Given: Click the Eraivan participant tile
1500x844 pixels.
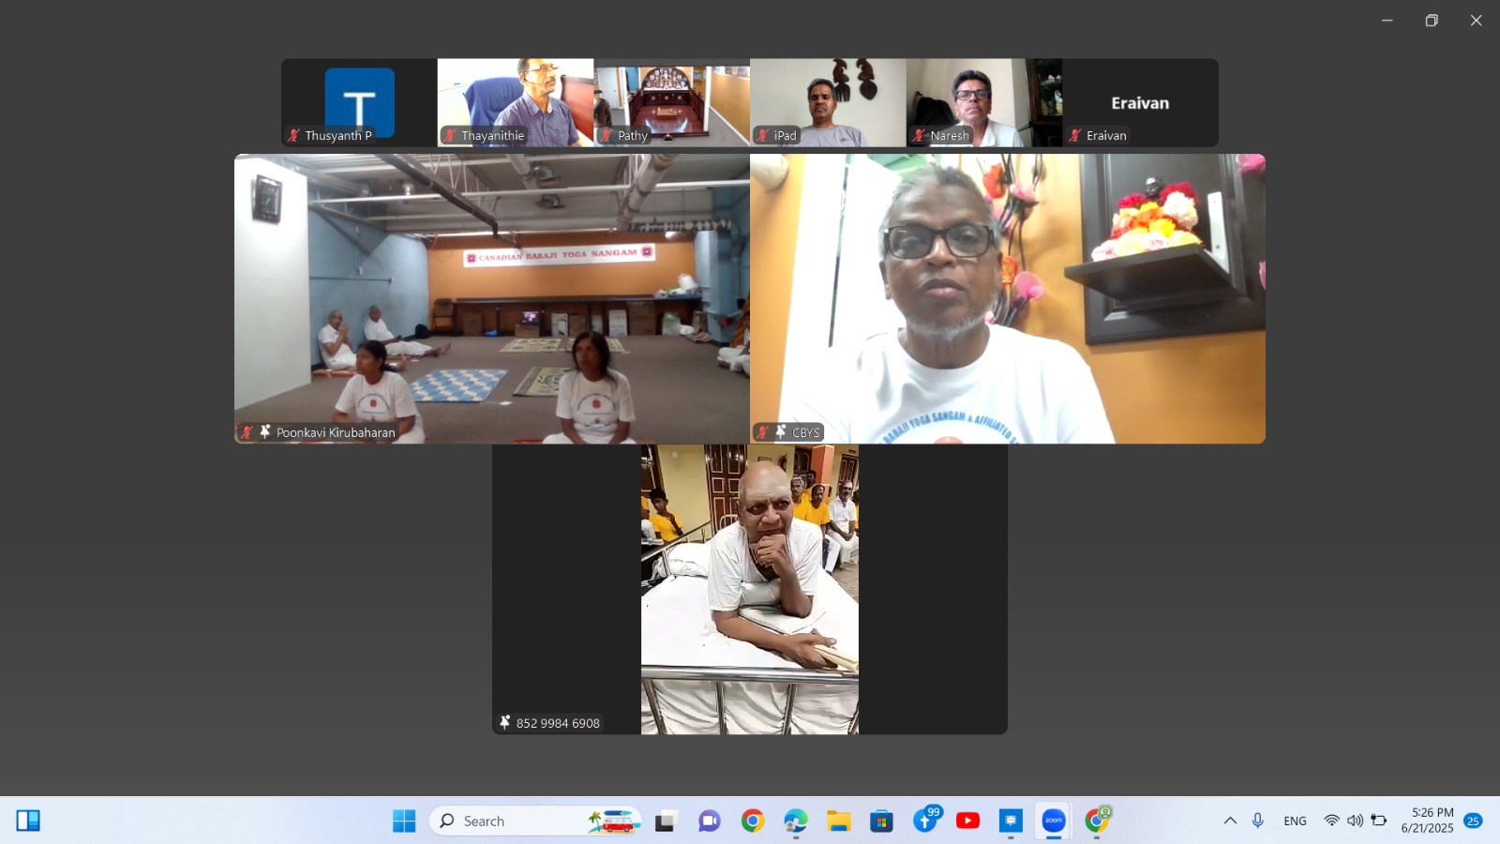Looking at the screenshot, I should coord(1140,102).
